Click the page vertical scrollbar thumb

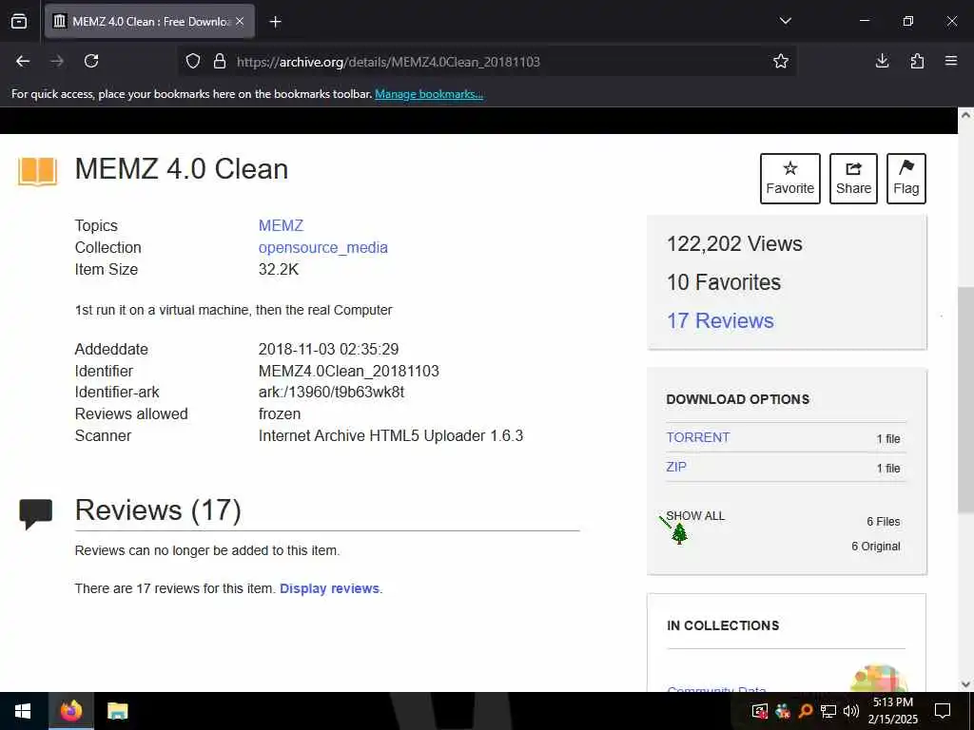tap(965, 400)
